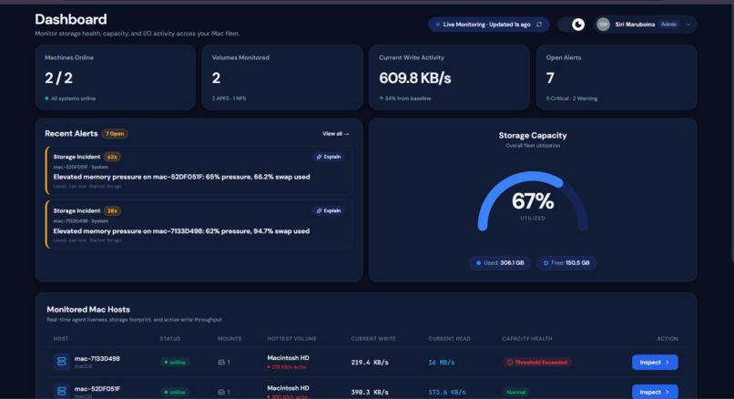Select host name mac-7133D498 in table
This screenshot has width=734, height=399.
[97, 359]
